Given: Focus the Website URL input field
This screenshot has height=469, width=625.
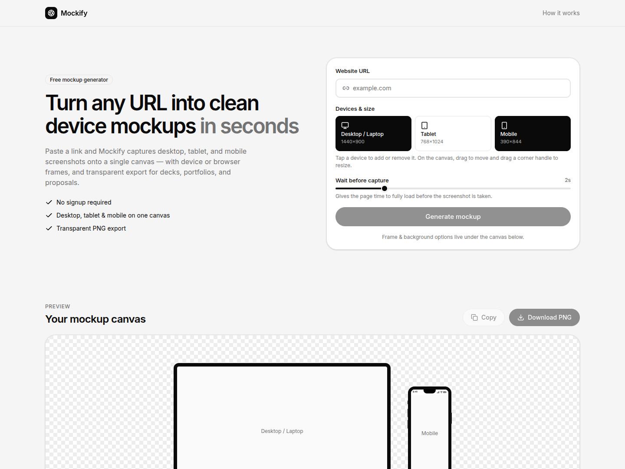Looking at the screenshot, I should point(453,88).
